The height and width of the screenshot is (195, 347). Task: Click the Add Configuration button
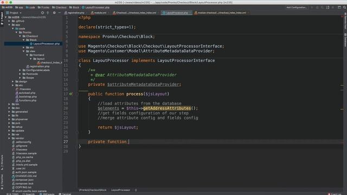(x=297, y=7)
